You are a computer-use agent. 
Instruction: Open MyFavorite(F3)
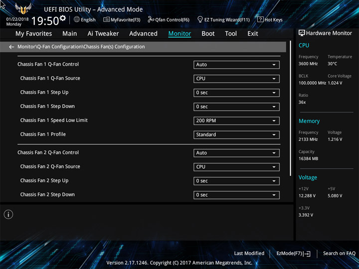pos(122,19)
